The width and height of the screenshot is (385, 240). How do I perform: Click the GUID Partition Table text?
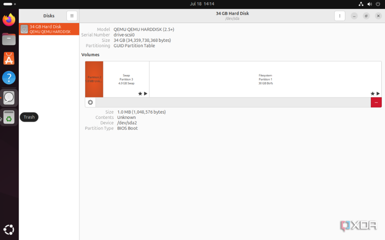(x=134, y=45)
